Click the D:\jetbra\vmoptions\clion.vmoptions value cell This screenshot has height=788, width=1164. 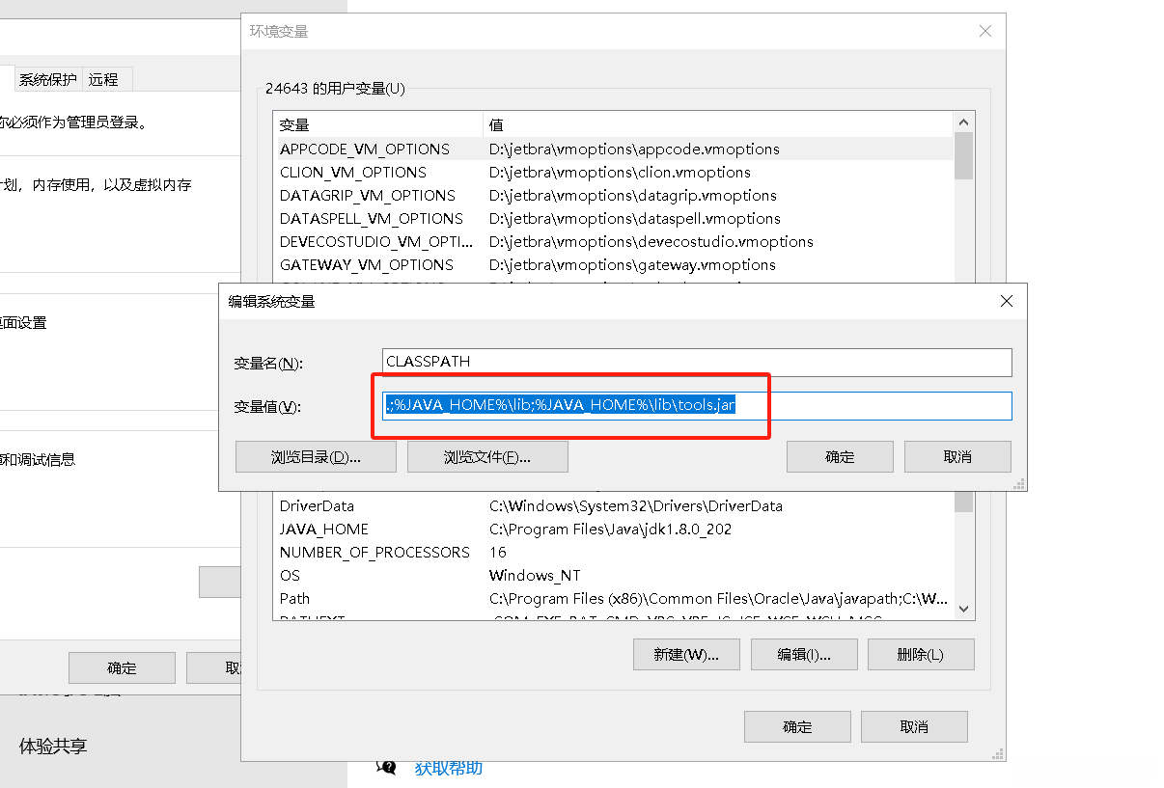620,172
